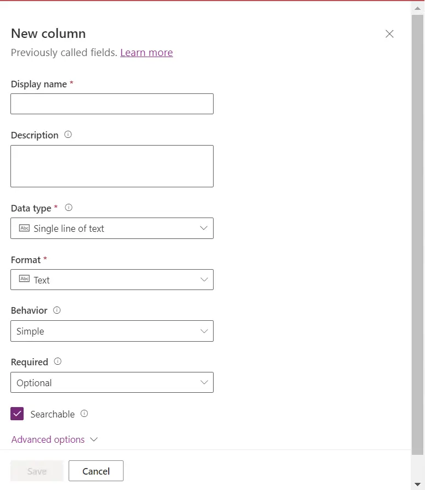Open the Format dropdown
Screen dimensions: 425x490
(x=204, y=280)
